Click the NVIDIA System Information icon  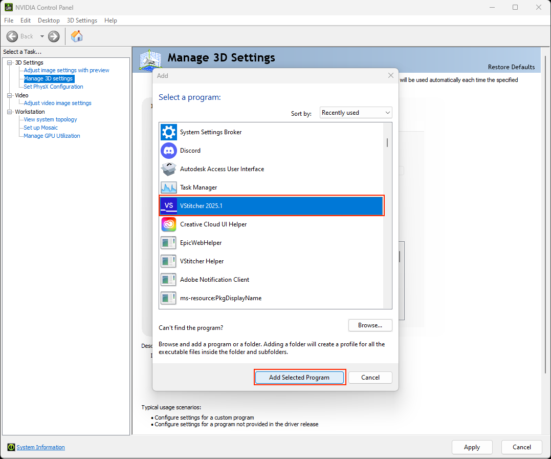pos(11,447)
